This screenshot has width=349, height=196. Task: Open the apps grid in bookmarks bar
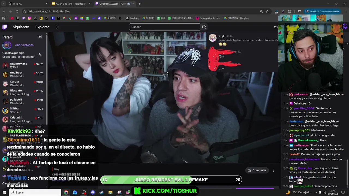[x=4, y=18]
